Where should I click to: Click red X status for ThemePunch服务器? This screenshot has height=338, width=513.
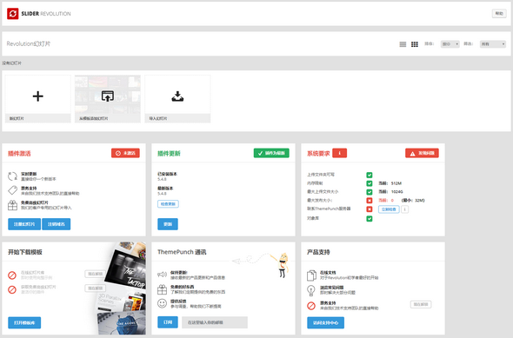point(370,209)
